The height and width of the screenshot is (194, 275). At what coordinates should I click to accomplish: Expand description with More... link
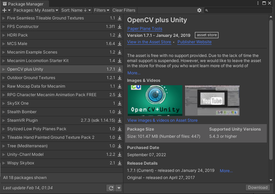pos(134,73)
